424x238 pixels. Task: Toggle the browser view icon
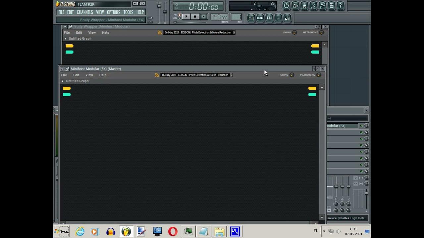pyautogui.click(x=278, y=18)
